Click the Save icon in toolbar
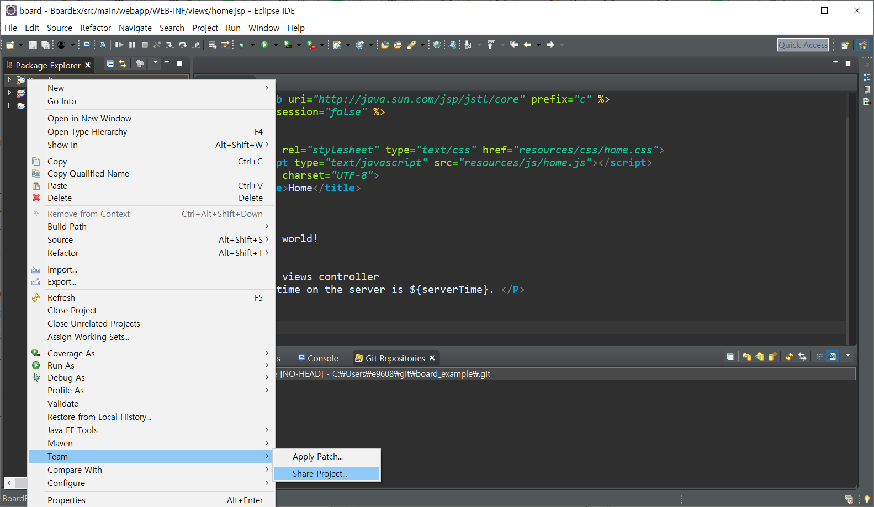 [33, 45]
